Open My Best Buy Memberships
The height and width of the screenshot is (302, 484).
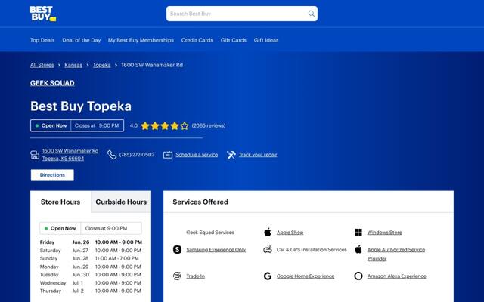(x=141, y=40)
